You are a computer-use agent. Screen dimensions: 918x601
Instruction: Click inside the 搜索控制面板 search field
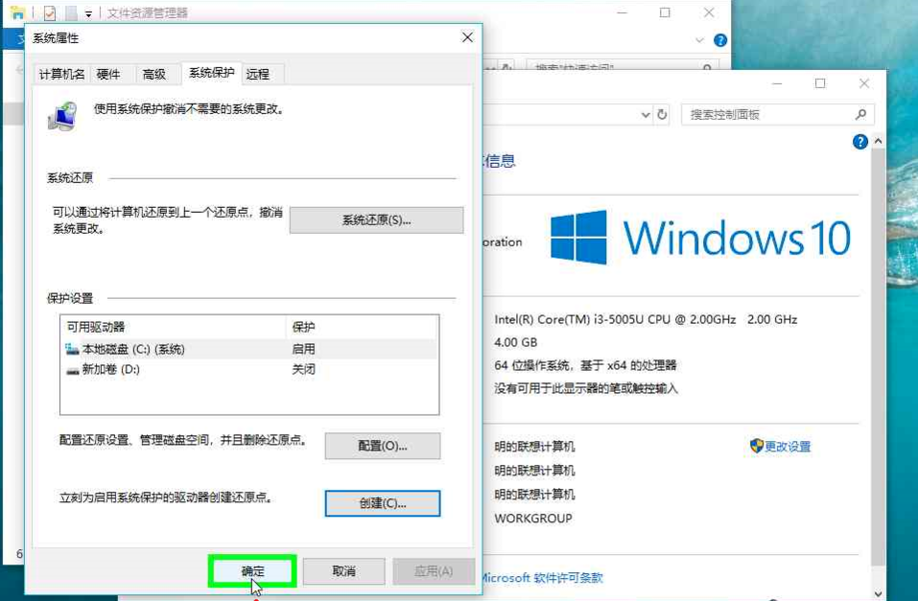pos(758,113)
